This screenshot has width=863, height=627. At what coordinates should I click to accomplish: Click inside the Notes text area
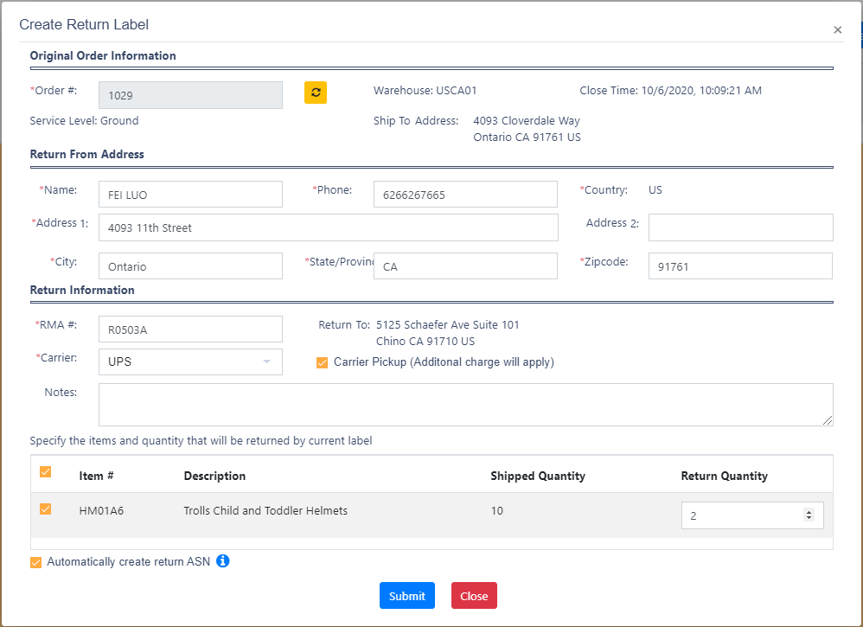coord(465,405)
